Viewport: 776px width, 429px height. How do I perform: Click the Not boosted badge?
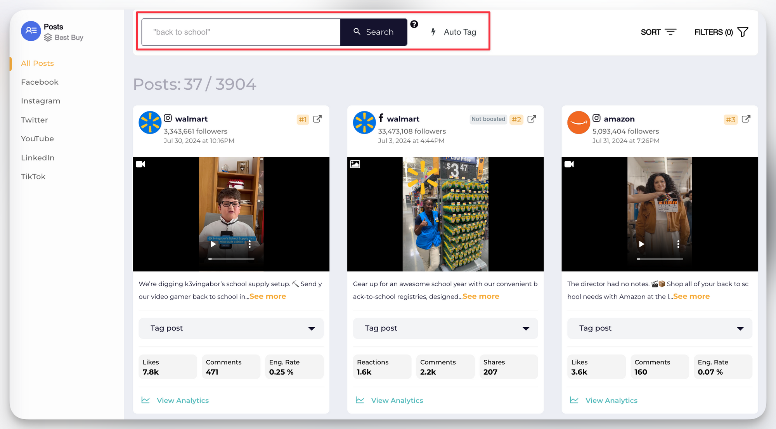[488, 119]
